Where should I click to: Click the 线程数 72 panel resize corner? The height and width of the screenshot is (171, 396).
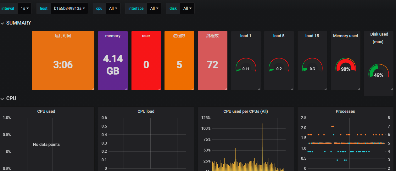[226, 89]
